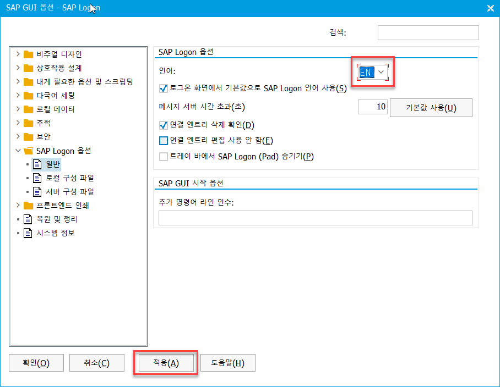The height and width of the screenshot is (387, 500).
Task: Open help with the 도움말(H) button
Action: (227, 363)
